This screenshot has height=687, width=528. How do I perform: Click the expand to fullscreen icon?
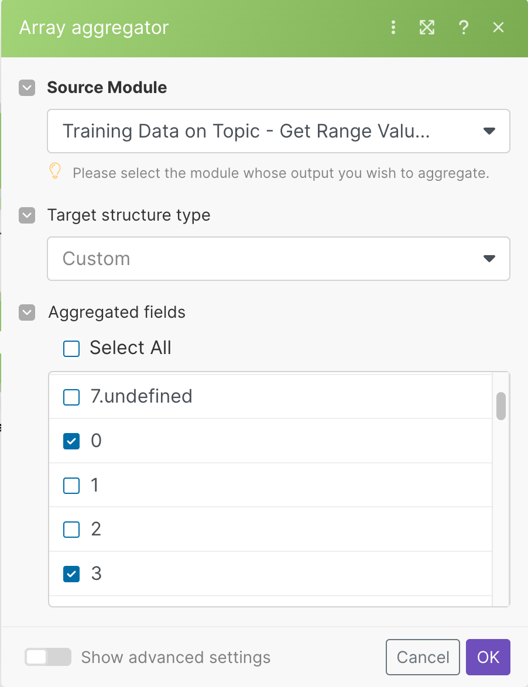(427, 28)
